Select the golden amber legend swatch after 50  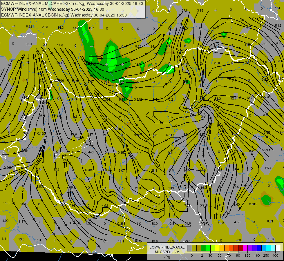(x=222, y=248)
